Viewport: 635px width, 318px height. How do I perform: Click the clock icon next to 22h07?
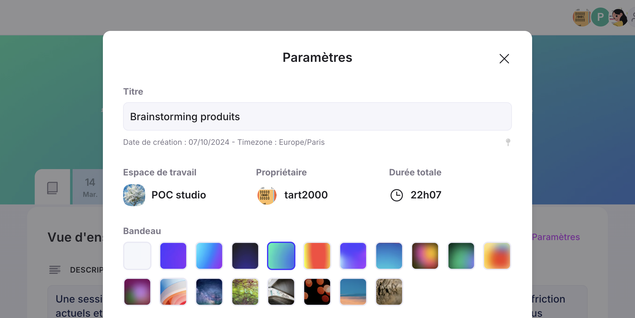[396, 195]
